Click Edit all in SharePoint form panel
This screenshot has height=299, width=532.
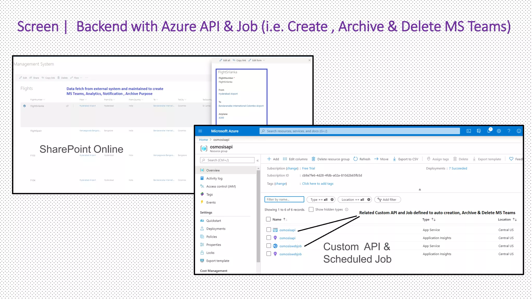225,60
